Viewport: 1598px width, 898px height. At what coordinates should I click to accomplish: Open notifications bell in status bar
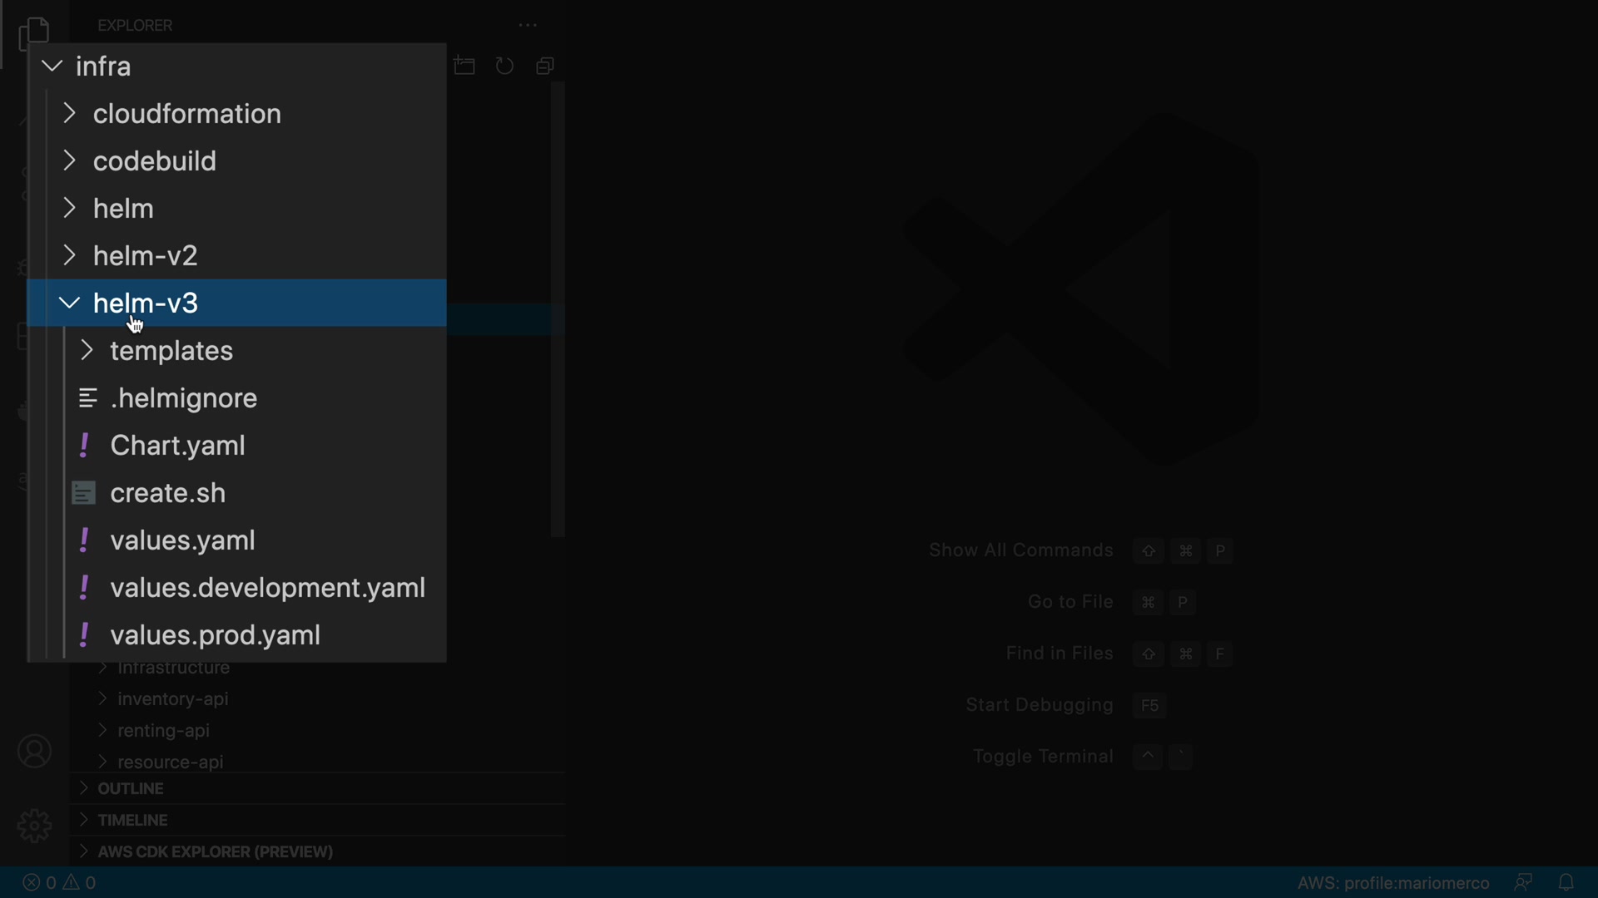tap(1566, 882)
